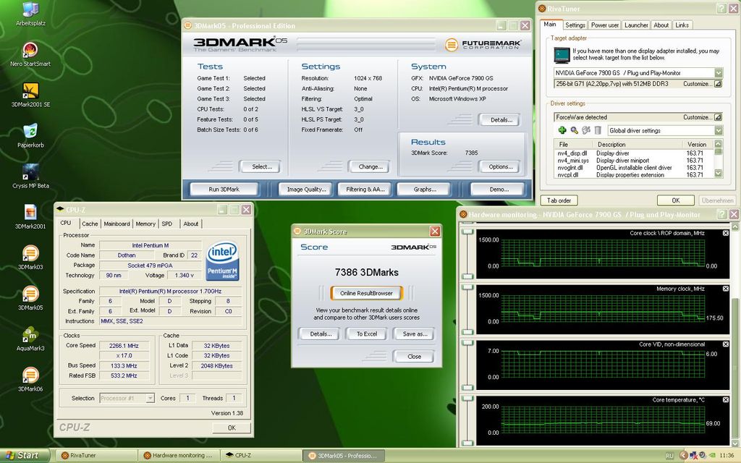Click the Tab order button in RivaTuner

559,200
